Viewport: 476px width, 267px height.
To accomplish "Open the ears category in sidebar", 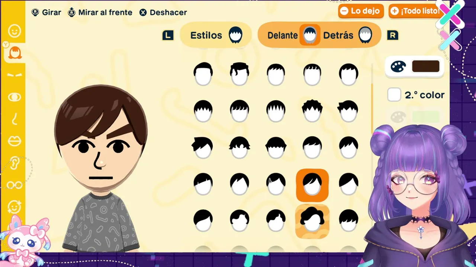I will [15, 163].
